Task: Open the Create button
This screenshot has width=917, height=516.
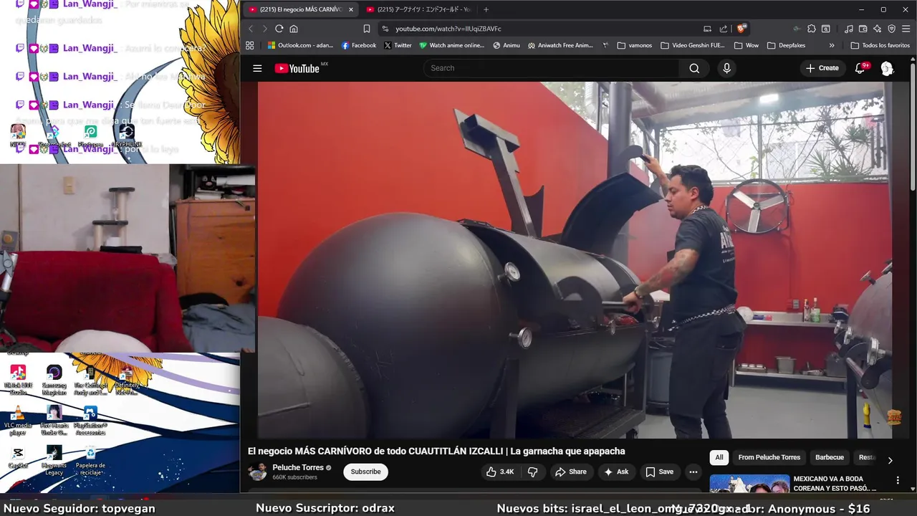Action: click(x=822, y=68)
